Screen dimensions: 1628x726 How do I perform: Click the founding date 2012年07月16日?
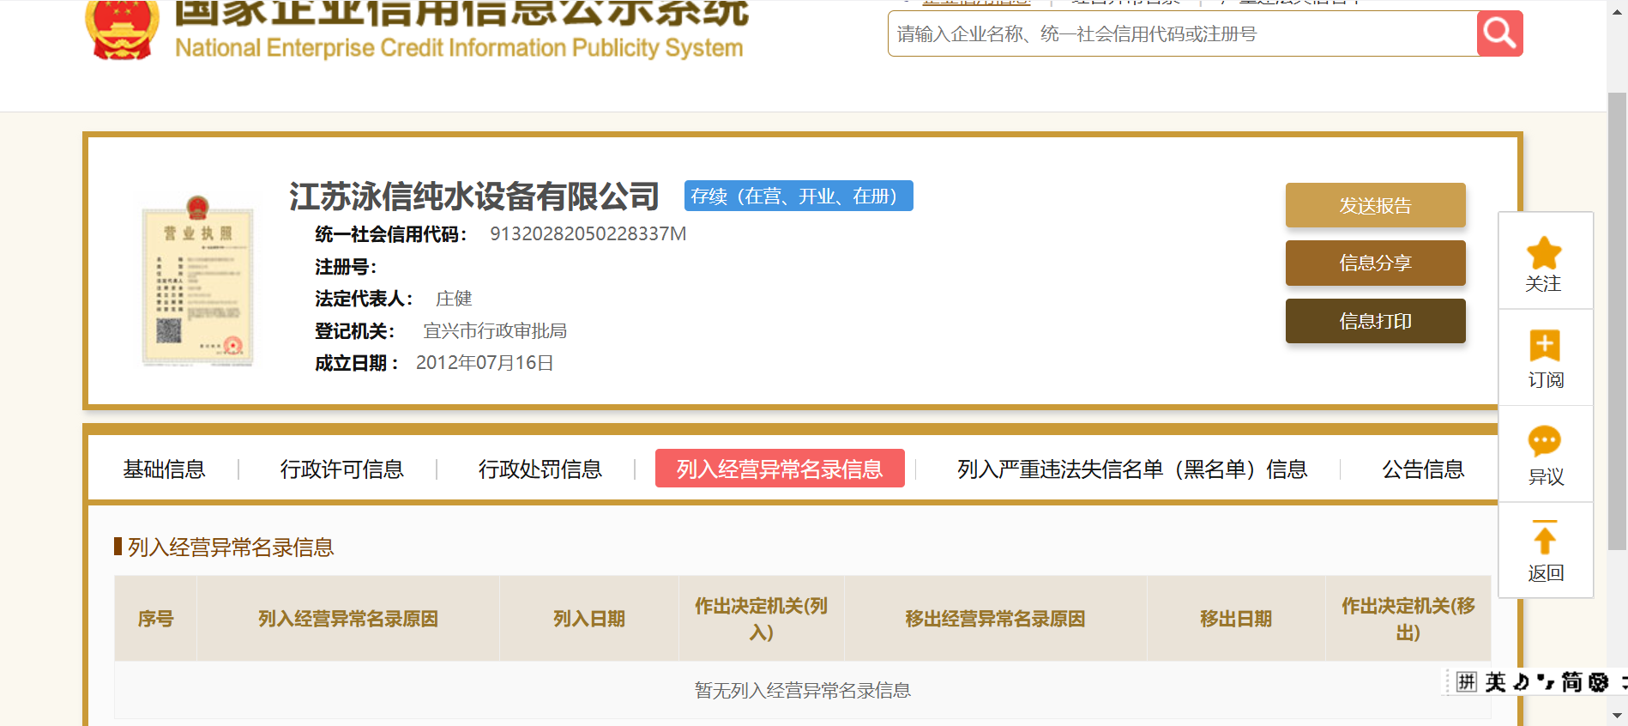click(x=485, y=363)
